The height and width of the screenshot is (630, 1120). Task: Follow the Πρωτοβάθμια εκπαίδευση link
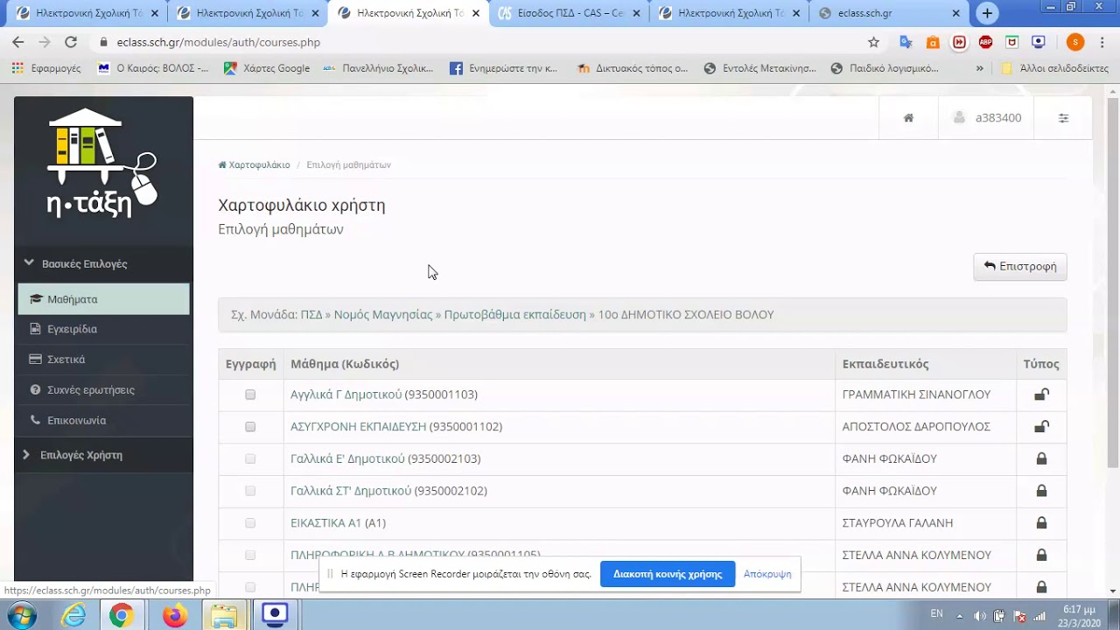pos(514,315)
